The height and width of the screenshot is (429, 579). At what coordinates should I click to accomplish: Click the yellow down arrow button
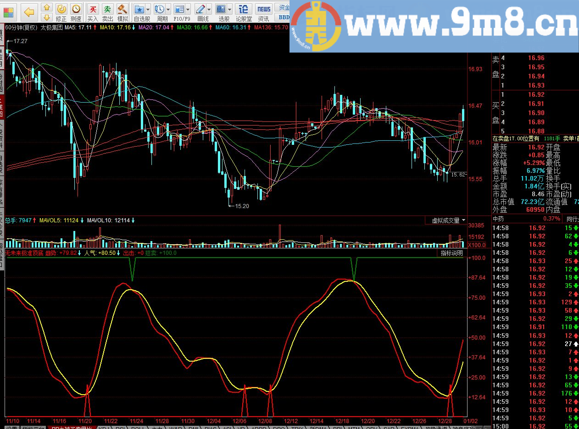46,17
